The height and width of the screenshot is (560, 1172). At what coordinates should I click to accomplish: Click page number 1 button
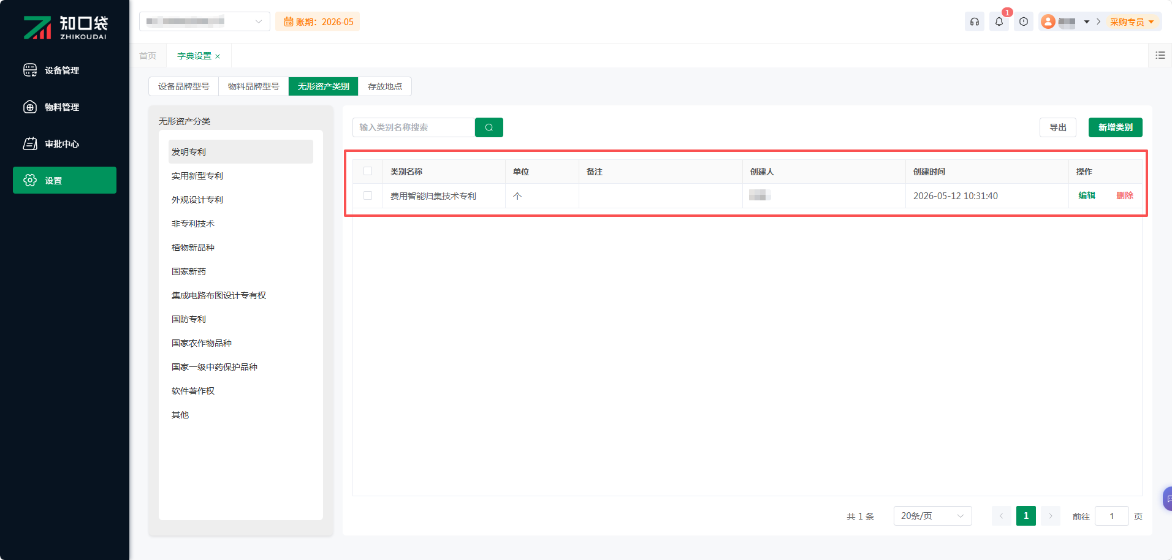1026,516
